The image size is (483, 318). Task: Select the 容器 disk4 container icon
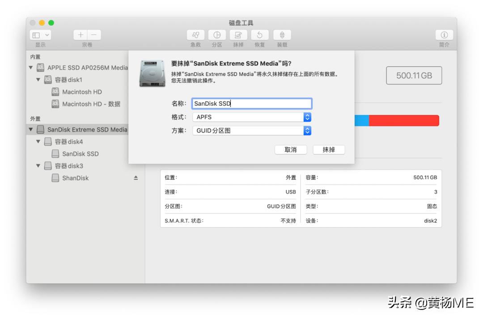(x=48, y=142)
